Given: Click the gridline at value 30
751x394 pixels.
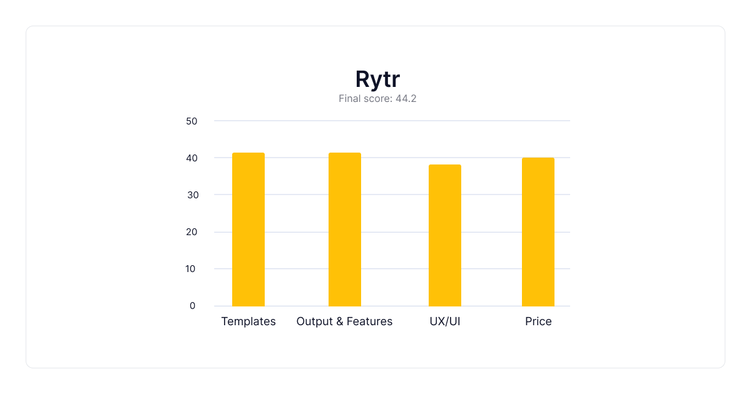Looking at the screenshot, I should click(392, 194).
